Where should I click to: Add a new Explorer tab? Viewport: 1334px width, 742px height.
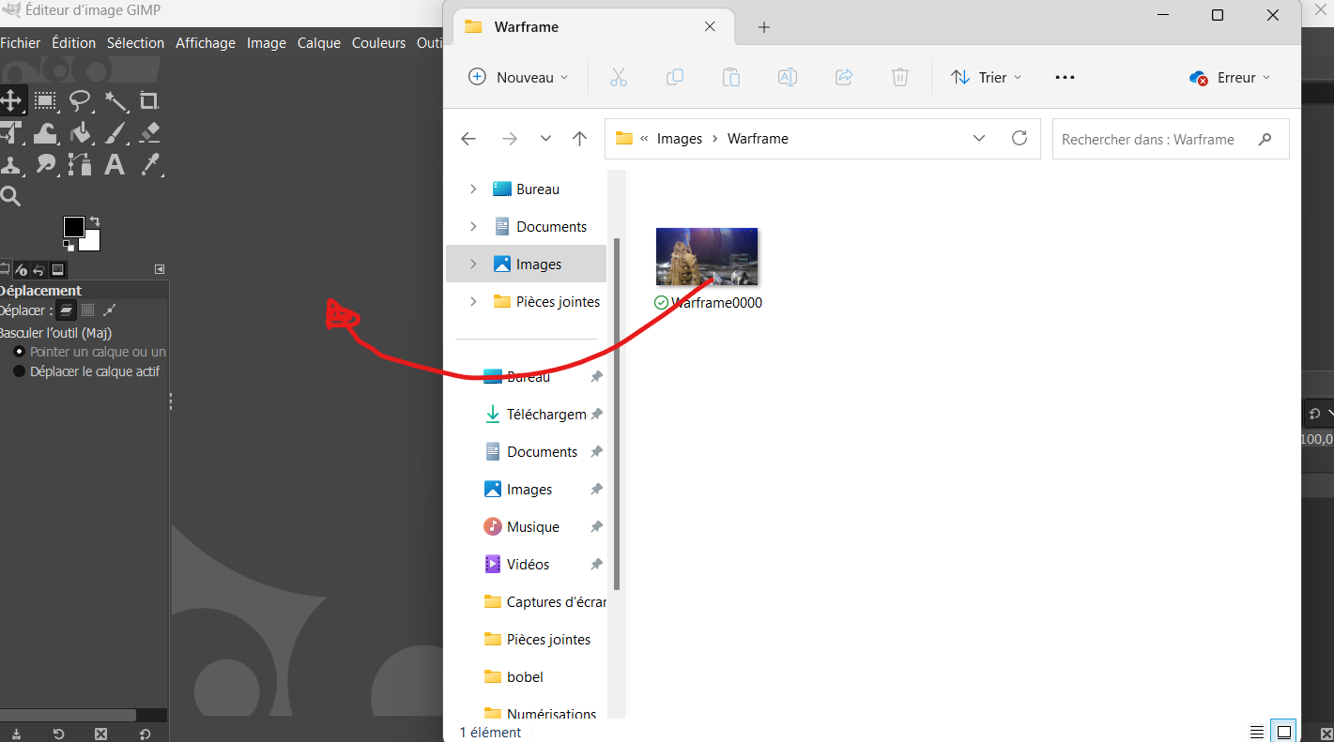[x=764, y=27]
